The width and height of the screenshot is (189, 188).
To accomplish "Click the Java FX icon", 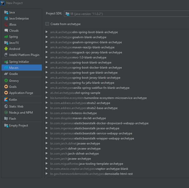I will click(x=6, y=43).
